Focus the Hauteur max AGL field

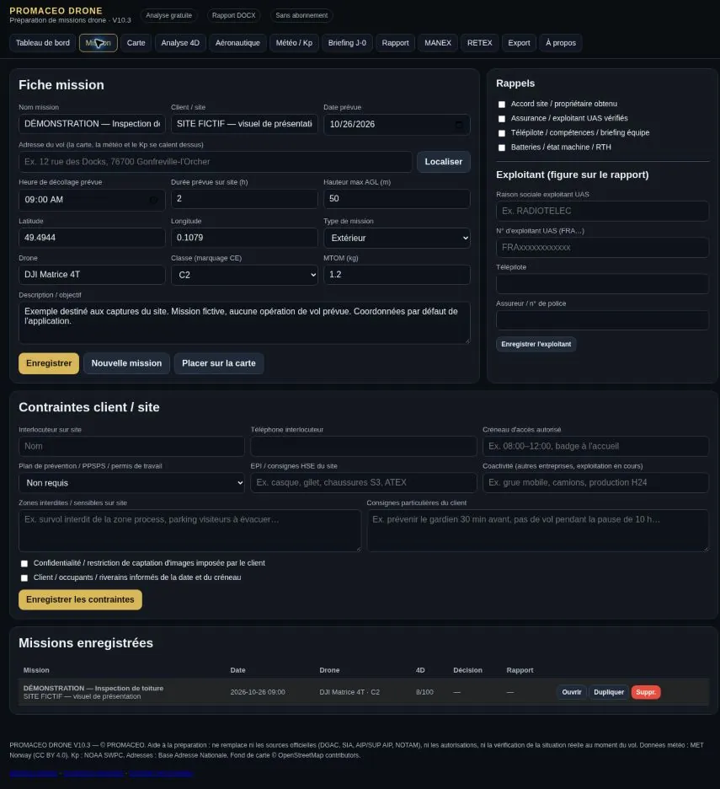click(397, 199)
